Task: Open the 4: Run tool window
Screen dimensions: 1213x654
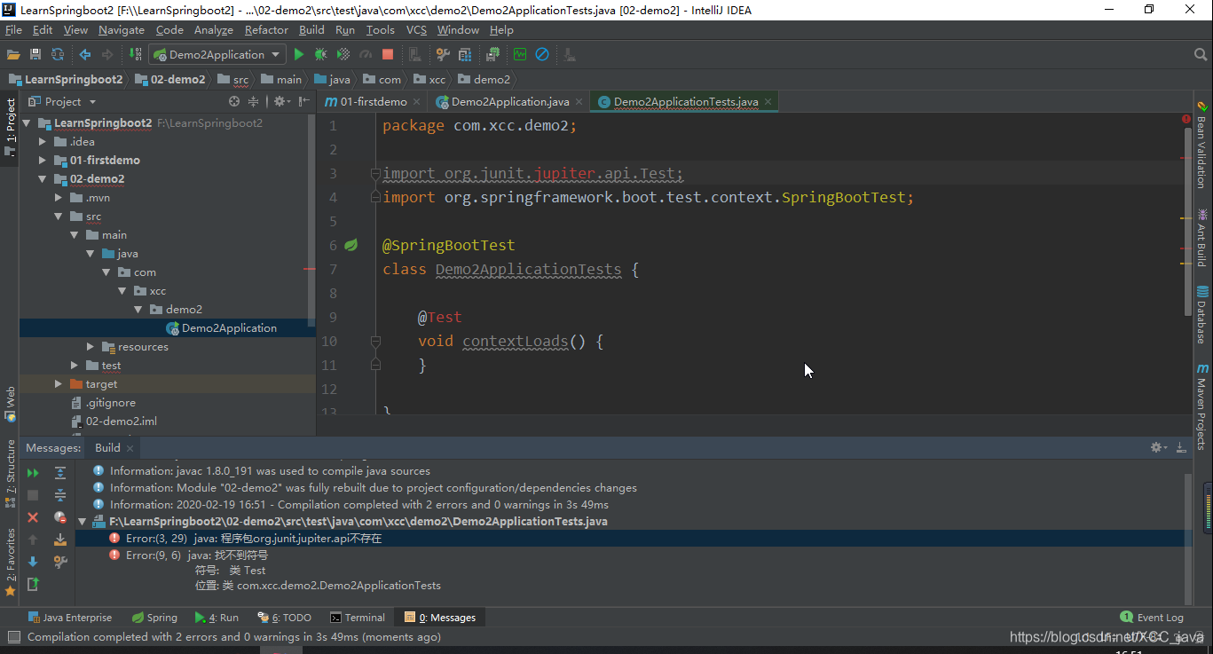Action: point(216,618)
